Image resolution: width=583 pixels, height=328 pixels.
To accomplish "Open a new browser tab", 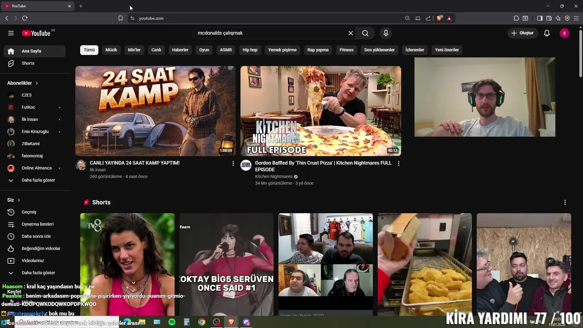I will 81,6.
